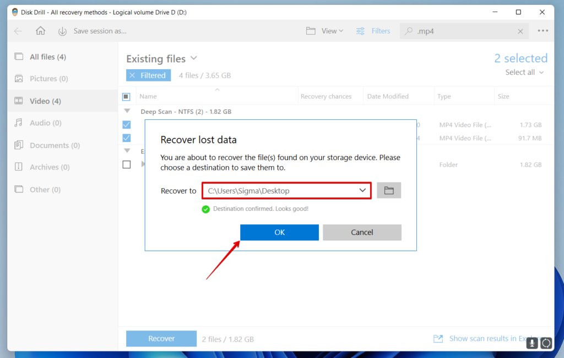Click the microphone icon in the taskbar corner
The height and width of the screenshot is (358, 564).
point(532,343)
